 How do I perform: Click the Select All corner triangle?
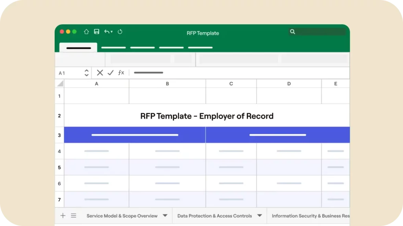tap(60, 84)
